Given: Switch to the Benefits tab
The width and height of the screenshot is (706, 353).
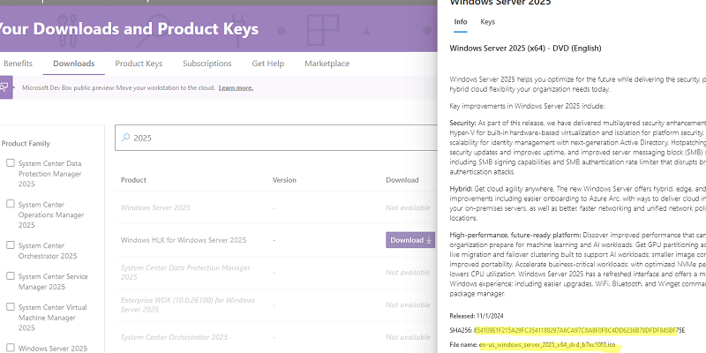Looking at the screenshot, I should [x=18, y=64].
